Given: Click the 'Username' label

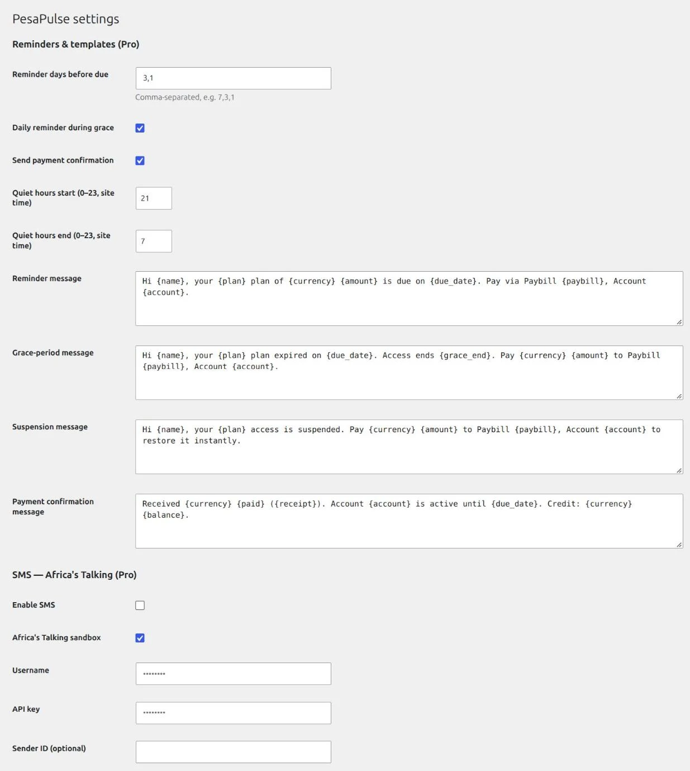Looking at the screenshot, I should (x=31, y=670).
